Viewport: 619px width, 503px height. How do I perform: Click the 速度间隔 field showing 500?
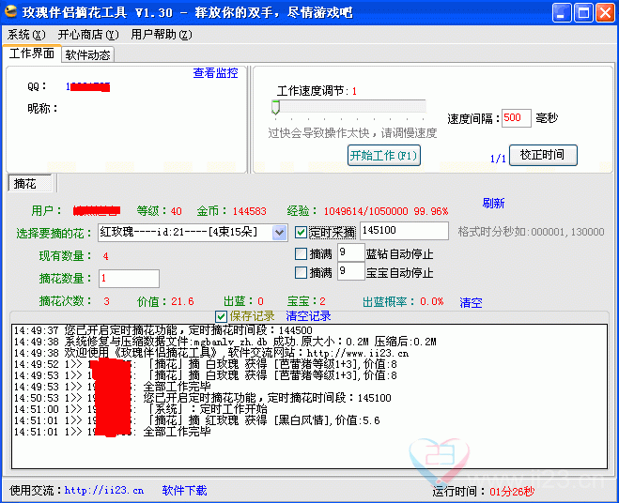pos(517,118)
